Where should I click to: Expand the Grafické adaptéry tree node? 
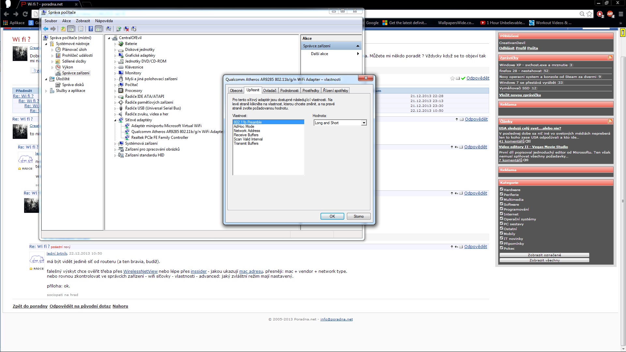pos(115,56)
